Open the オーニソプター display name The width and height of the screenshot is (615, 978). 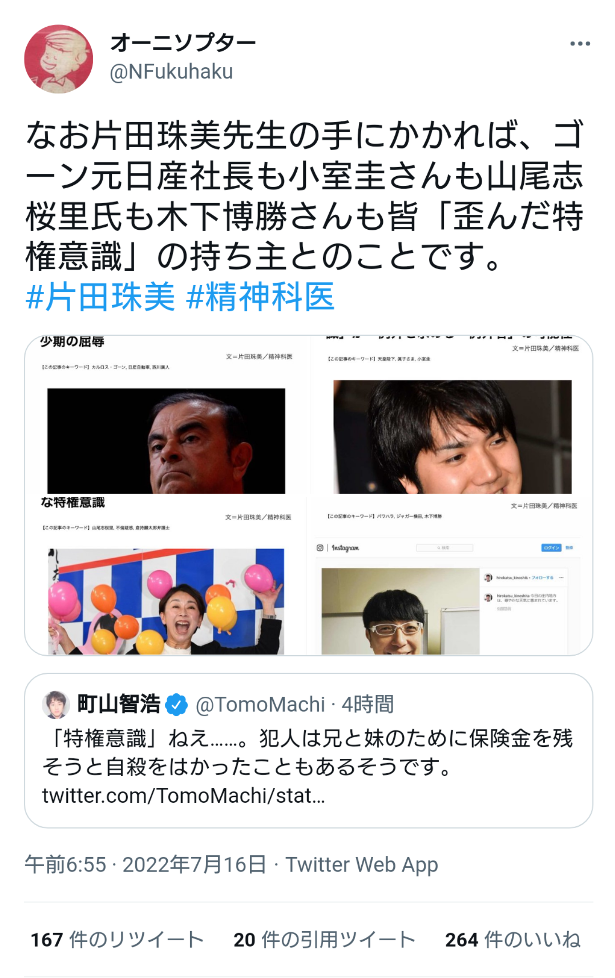point(183,43)
